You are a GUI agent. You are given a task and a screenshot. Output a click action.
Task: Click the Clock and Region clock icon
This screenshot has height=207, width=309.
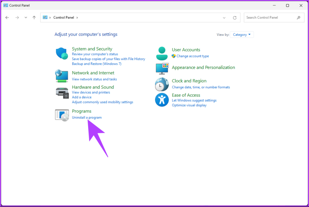tap(162, 84)
